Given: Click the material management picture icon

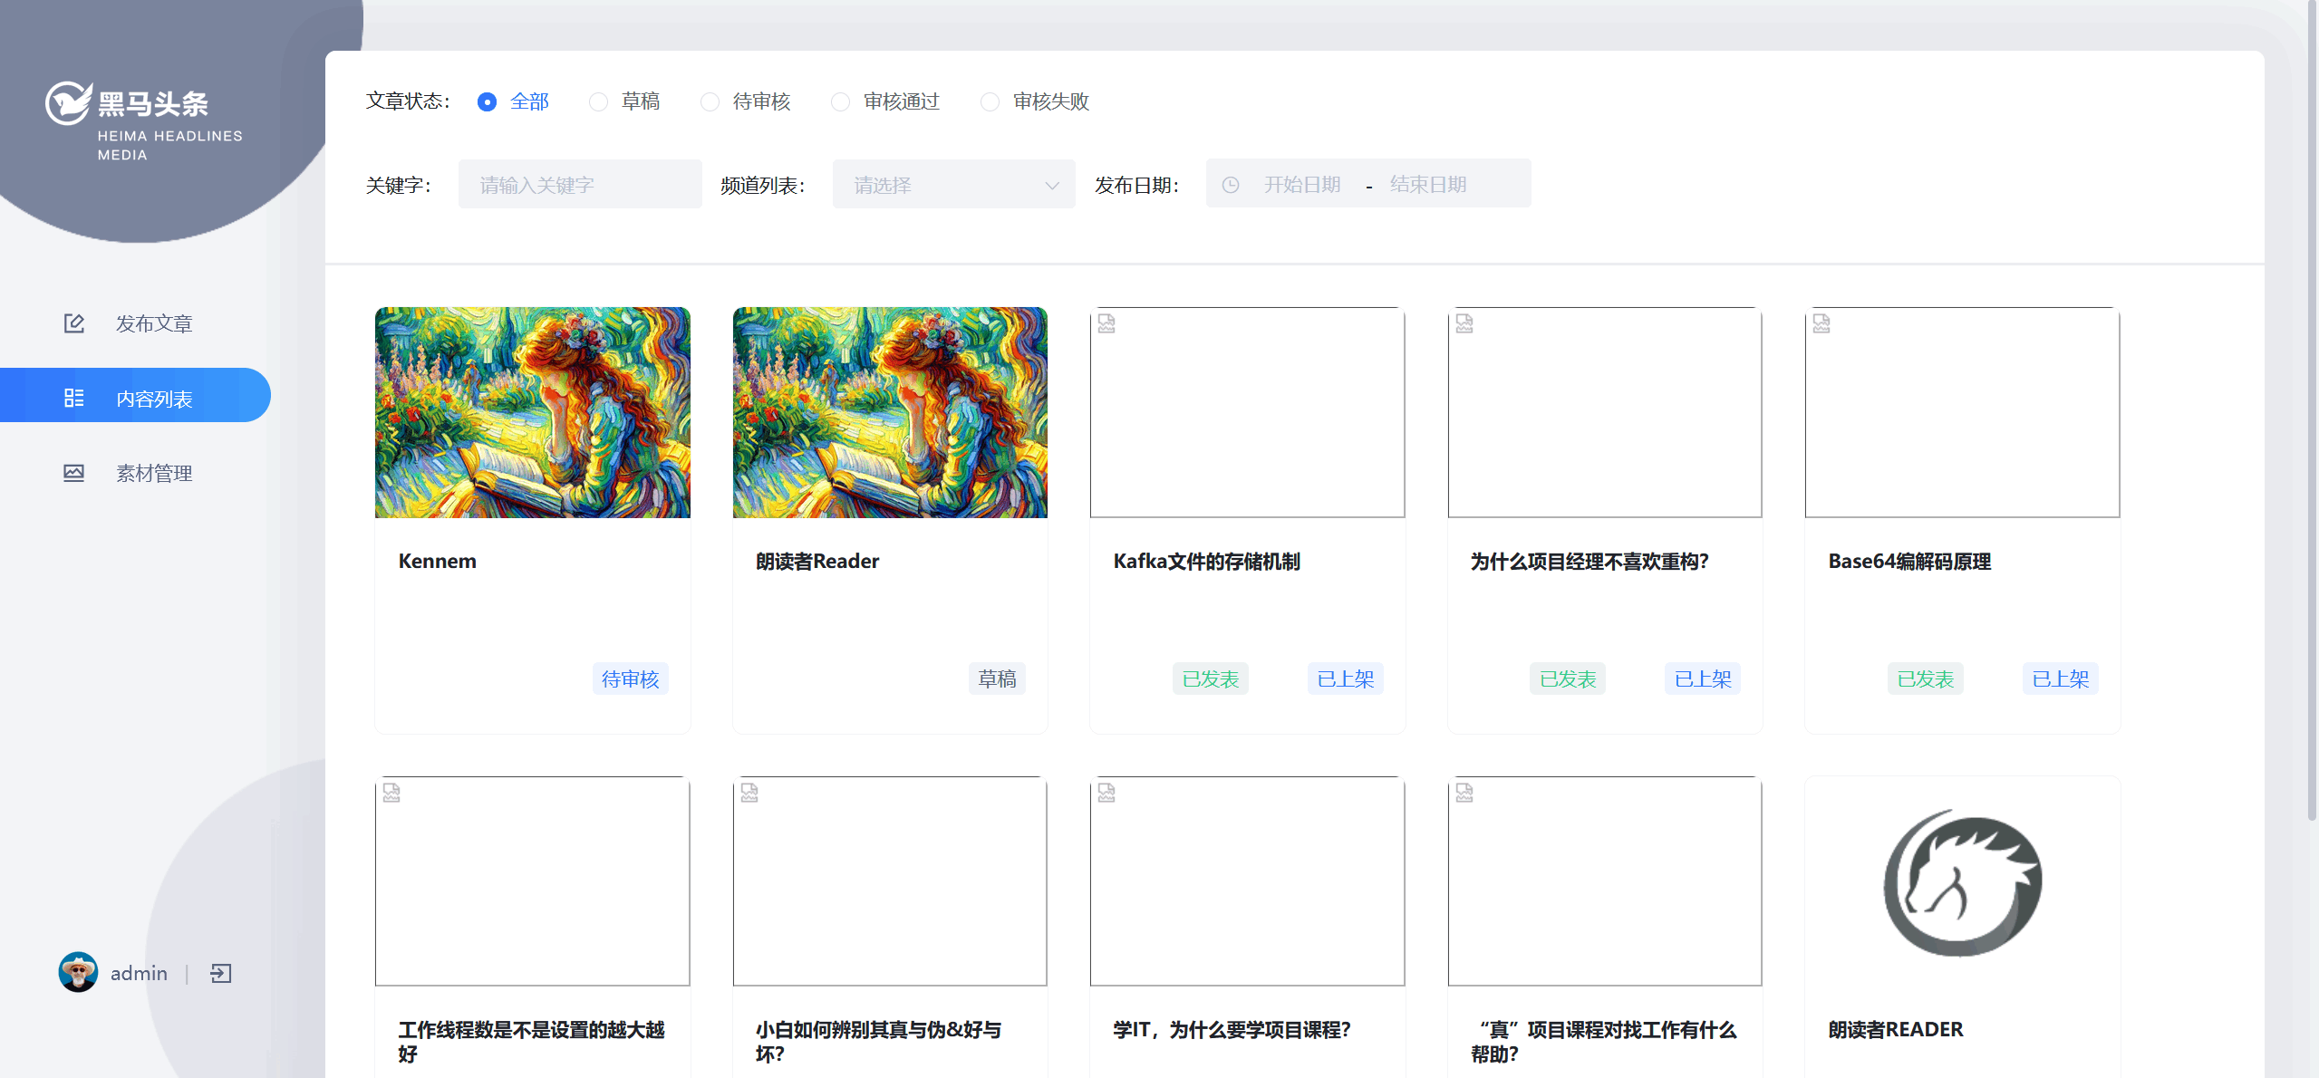Looking at the screenshot, I should pyautogui.click(x=73, y=473).
